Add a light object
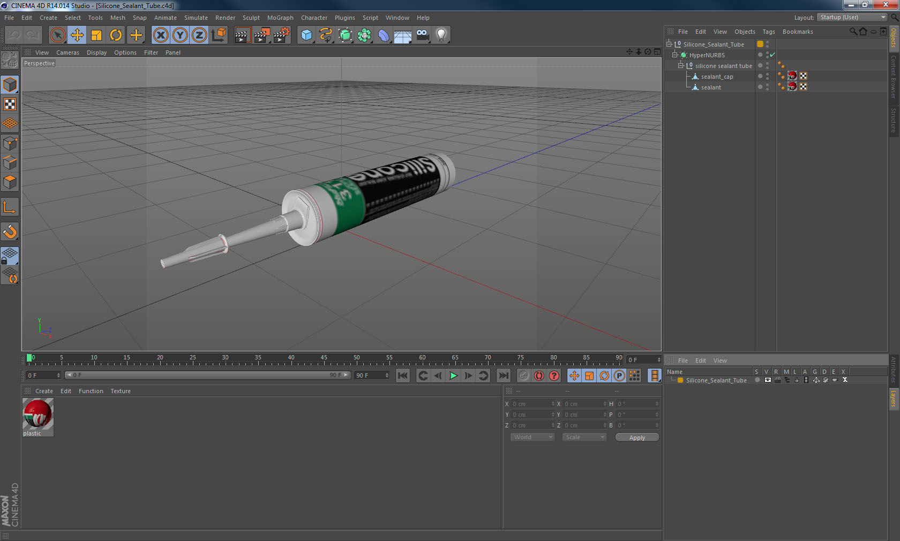This screenshot has height=541, width=900. pyautogui.click(x=441, y=35)
